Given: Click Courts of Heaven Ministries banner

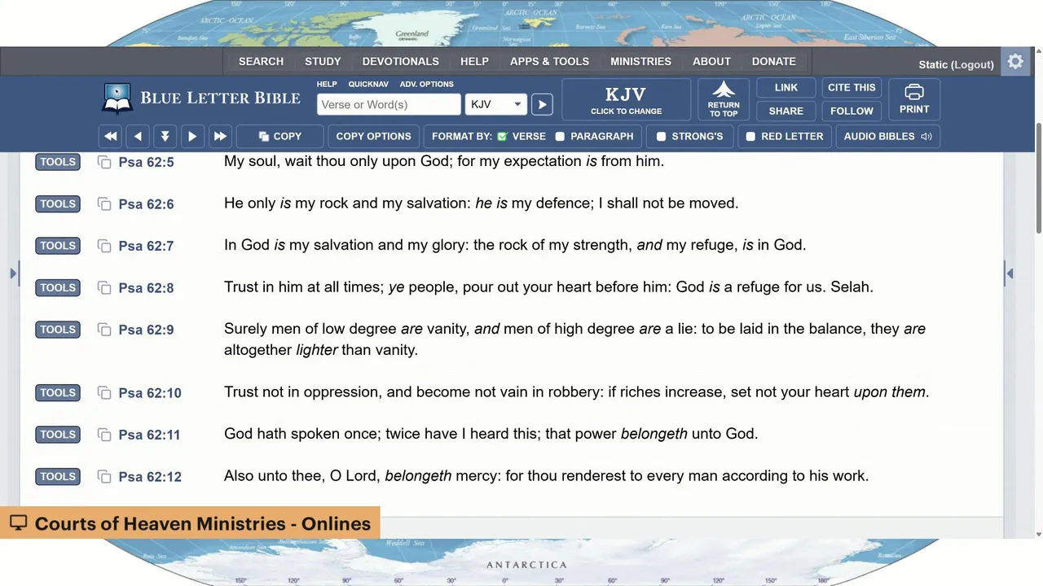Looking at the screenshot, I should (x=190, y=523).
